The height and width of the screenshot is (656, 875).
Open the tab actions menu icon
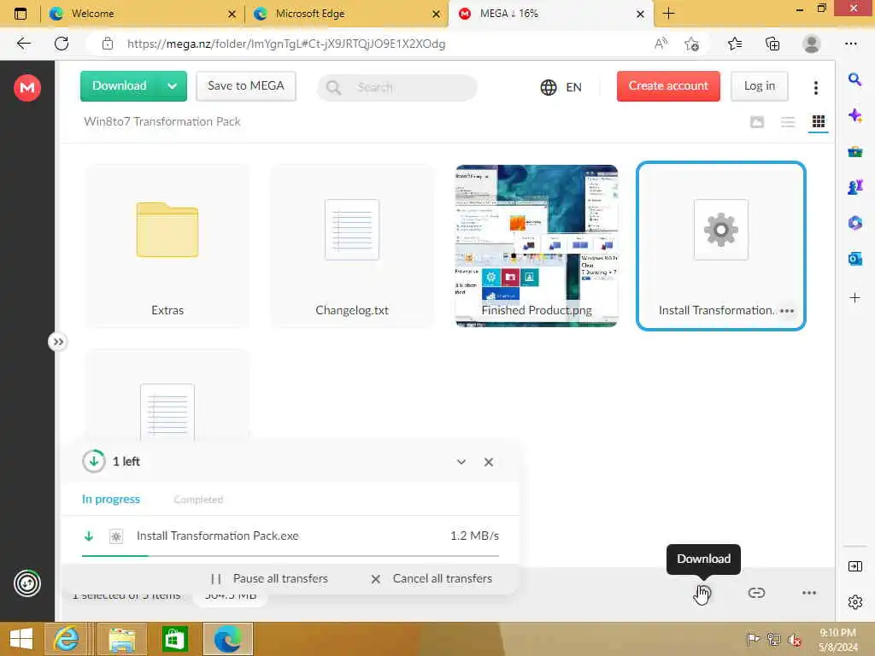21,14
